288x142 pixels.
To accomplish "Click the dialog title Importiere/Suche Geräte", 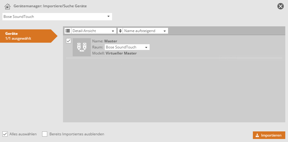I will pyautogui.click(x=50, y=6).
